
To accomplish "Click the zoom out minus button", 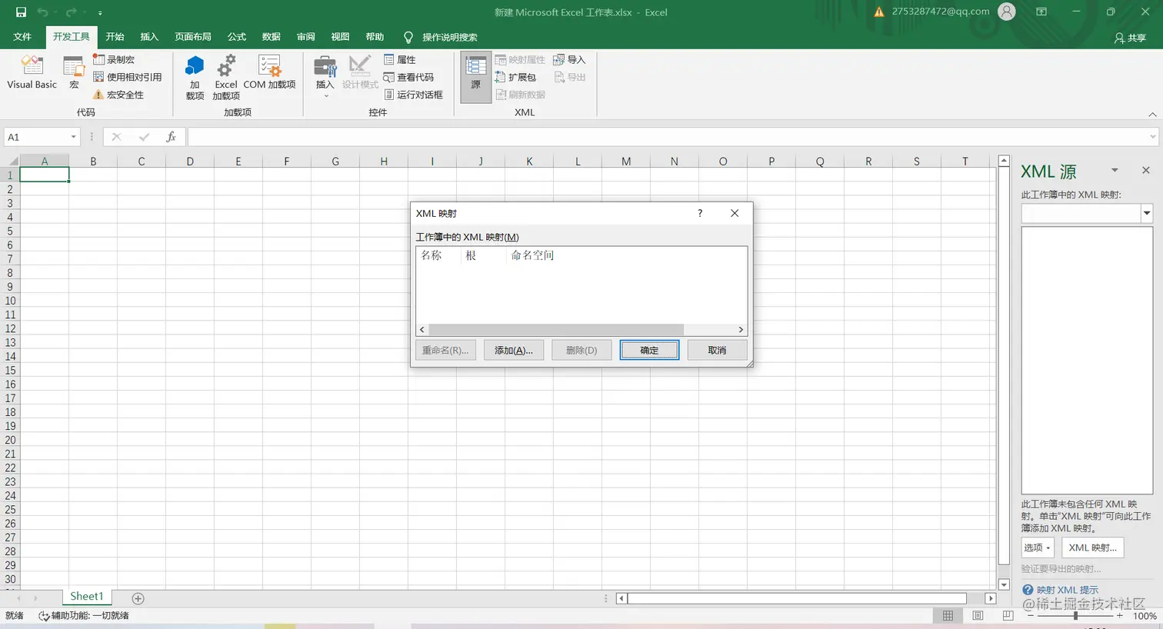I will pyautogui.click(x=1031, y=616).
